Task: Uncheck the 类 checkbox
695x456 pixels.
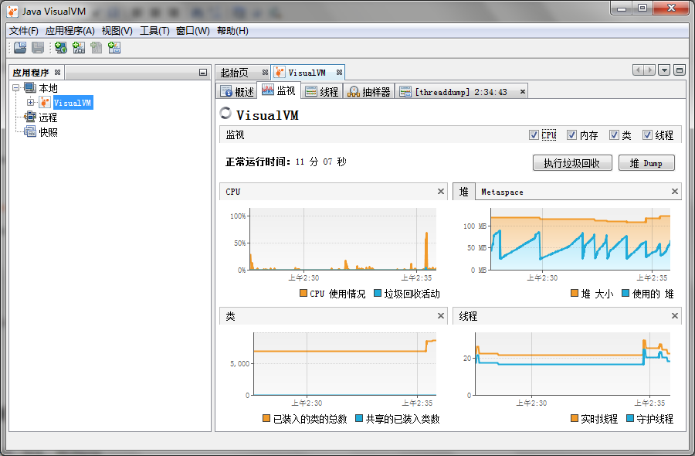Action: point(614,134)
